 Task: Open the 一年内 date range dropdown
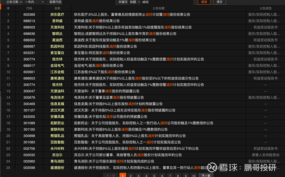coord(34,2)
